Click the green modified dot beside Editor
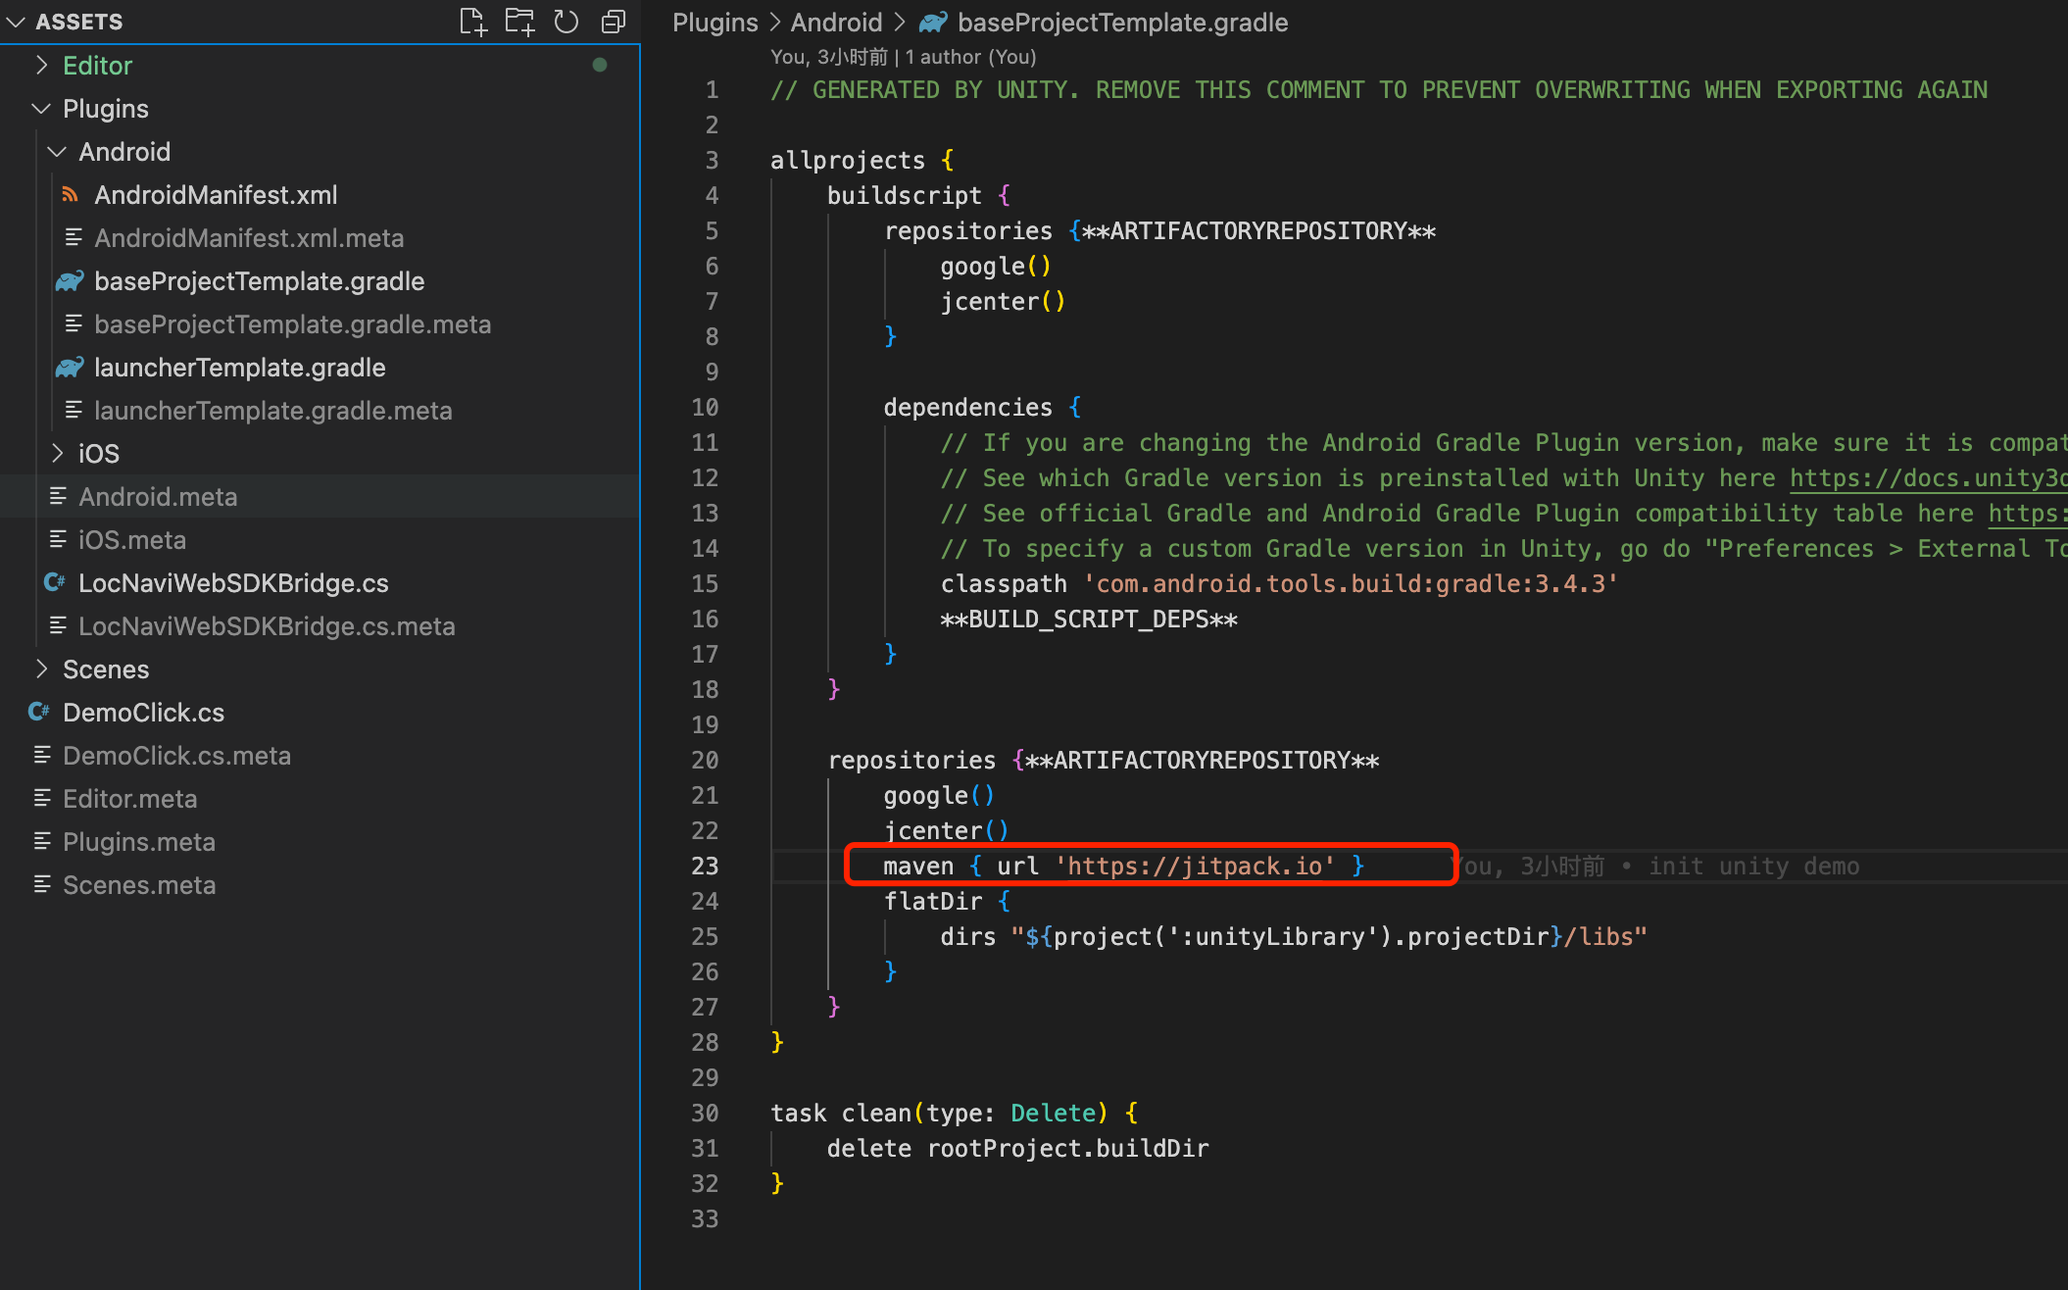This screenshot has height=1290, width=2068. [599, 65]
